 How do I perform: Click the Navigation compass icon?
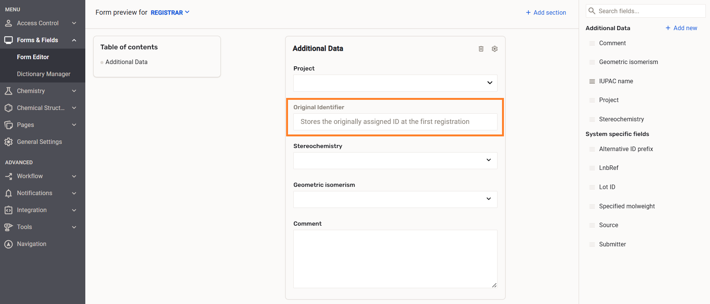click(8, 244)
